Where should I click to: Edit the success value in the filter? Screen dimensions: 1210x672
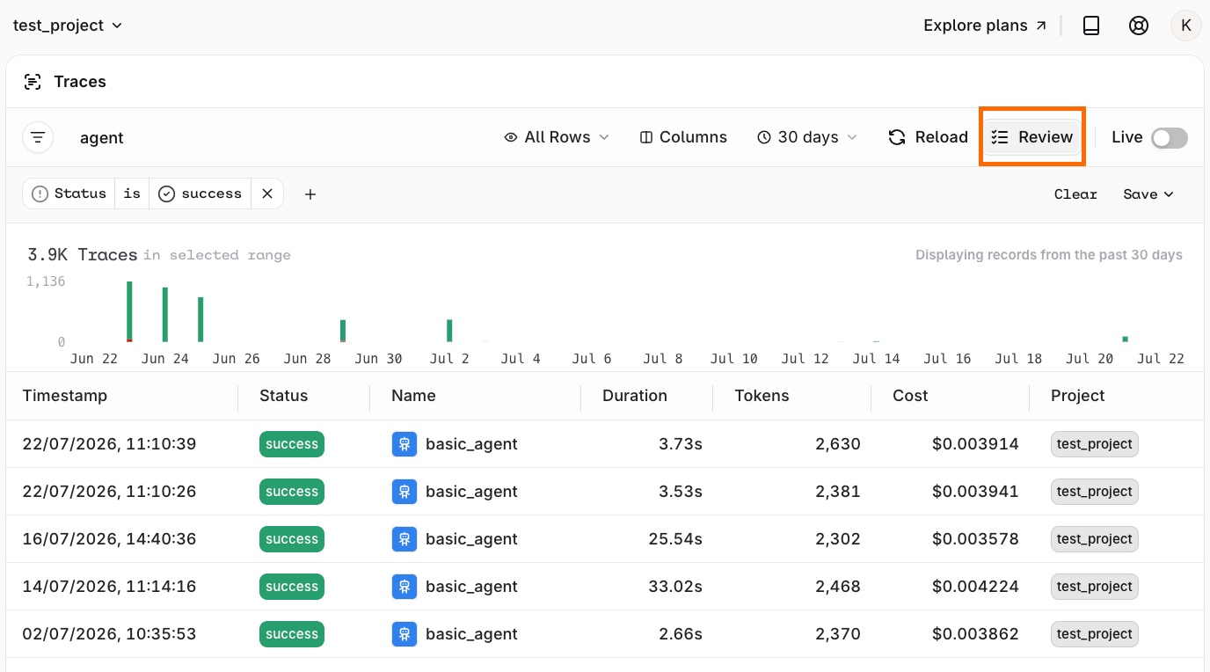(x=200, y=194)
